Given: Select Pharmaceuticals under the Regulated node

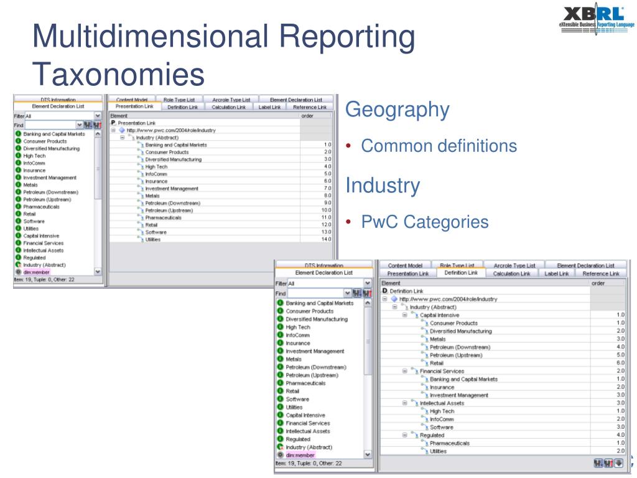Looking at the screenshot, I should [449, 443].
